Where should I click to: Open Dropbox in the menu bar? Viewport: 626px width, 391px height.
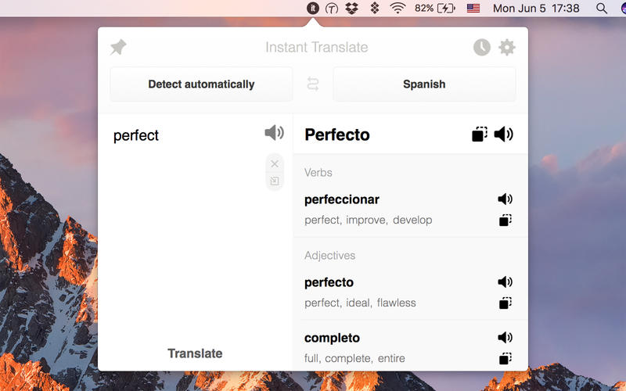[x=352, y=9]
